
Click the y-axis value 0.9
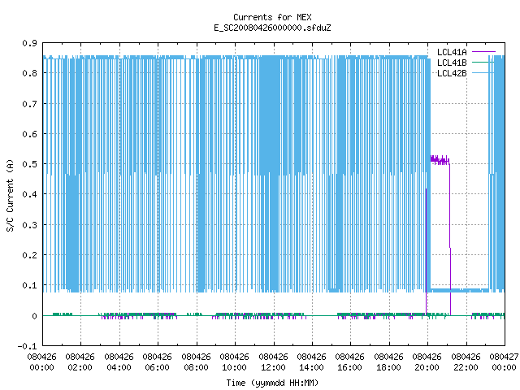pyautogui.click(x=29, y=43)
